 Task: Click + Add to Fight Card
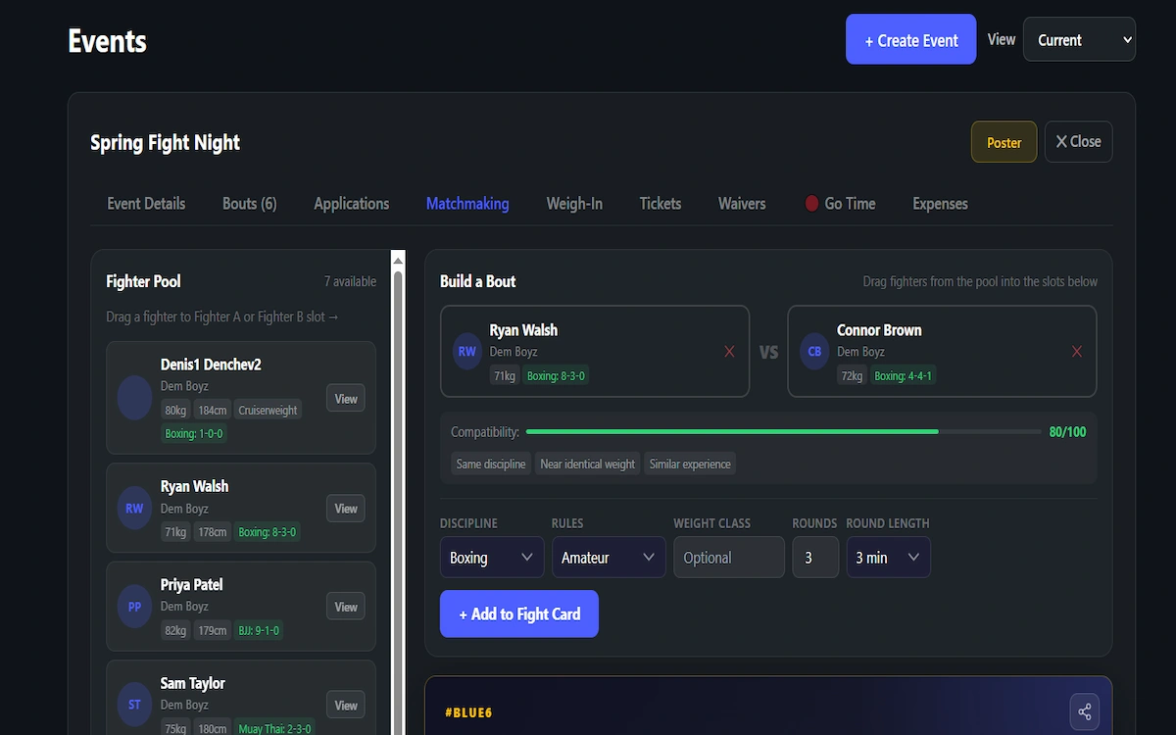[519, 614]
